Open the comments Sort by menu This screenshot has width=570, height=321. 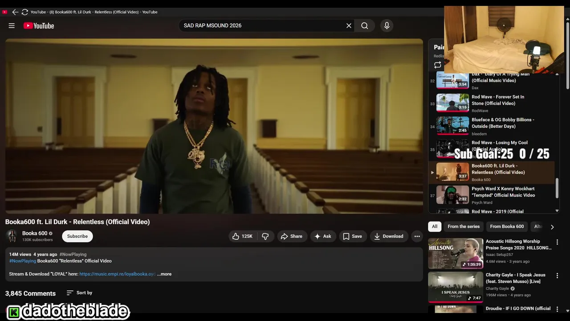[x=79, y=293]
